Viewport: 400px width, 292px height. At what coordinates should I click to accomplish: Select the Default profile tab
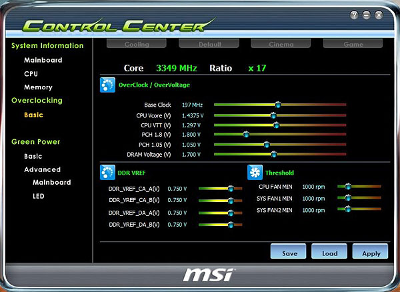209,43
